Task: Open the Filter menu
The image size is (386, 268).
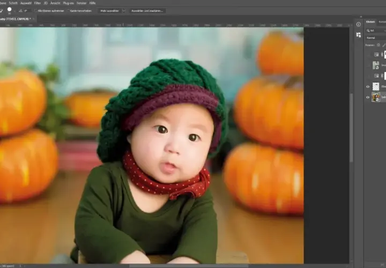Action: [38, 3]
